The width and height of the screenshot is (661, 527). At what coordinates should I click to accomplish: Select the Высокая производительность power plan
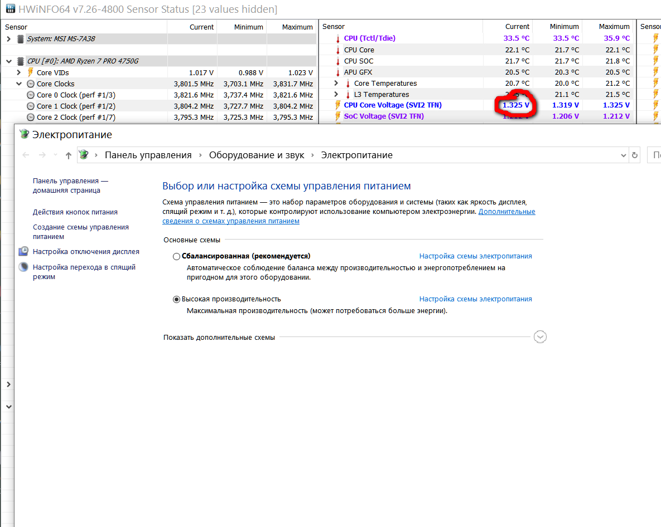click(x=177, y=299)
